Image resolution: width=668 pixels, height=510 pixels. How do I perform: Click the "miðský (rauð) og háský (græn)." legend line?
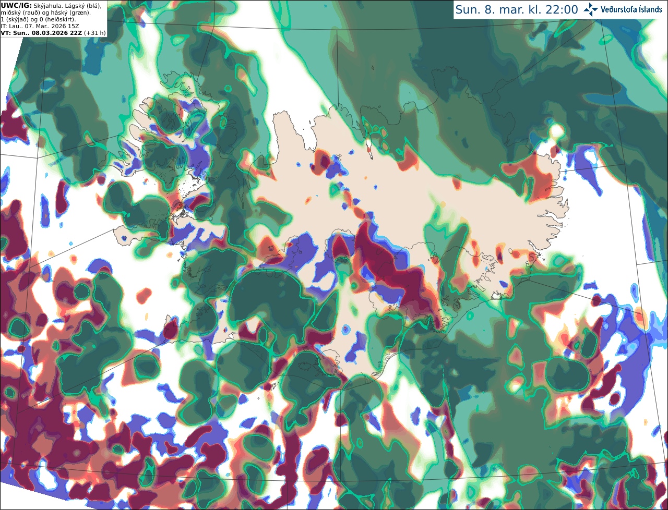pyautogui.click(x=45, y=13)
